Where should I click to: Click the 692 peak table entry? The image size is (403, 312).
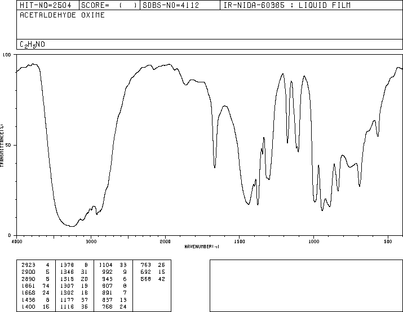[146, 271]
